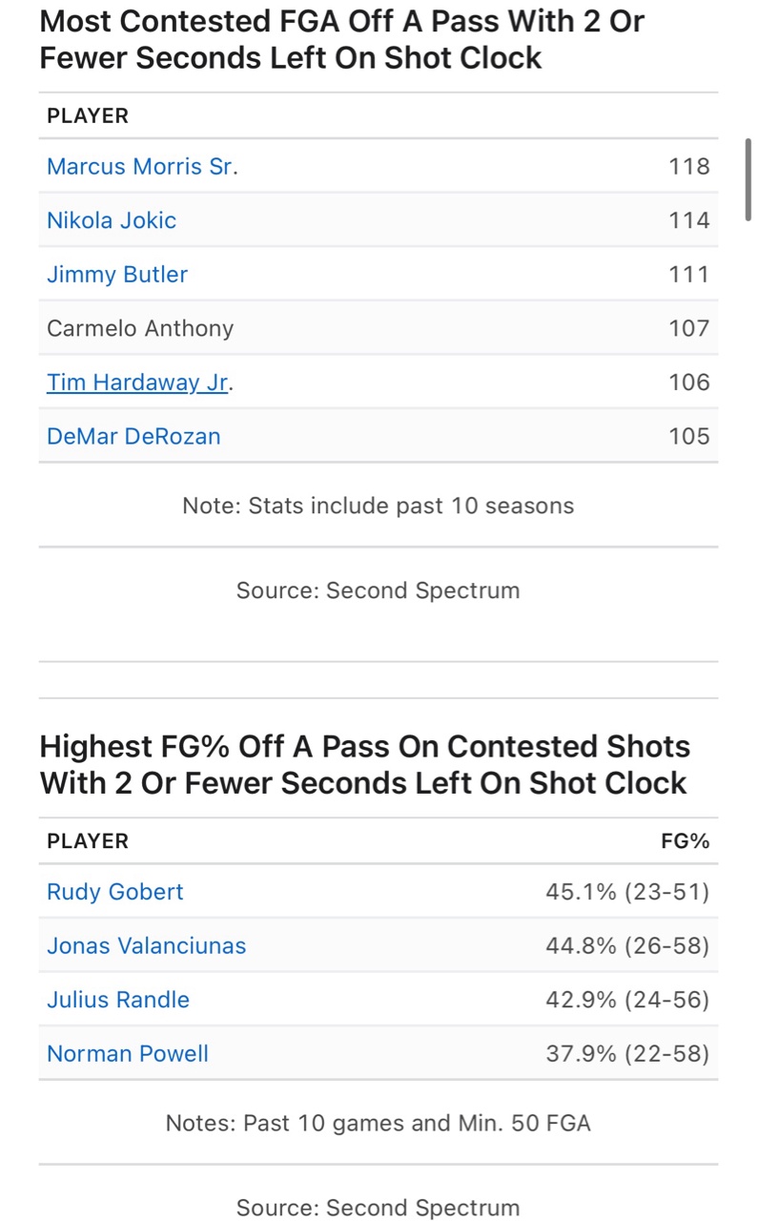Open DeMar DeRozan profile link
Screen dimensions: 758x1221
click(133, 437)
